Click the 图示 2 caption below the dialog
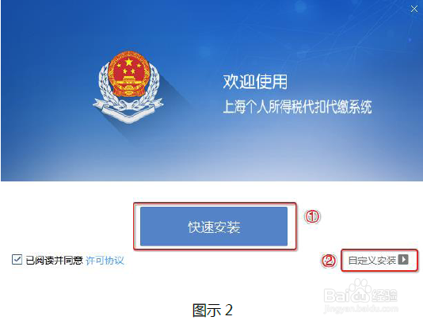The width and height of the screenshot is (423, 324). 212,310
